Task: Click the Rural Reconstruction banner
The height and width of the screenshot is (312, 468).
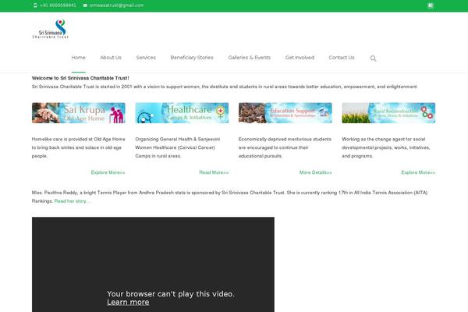Action: pos(388,113)
